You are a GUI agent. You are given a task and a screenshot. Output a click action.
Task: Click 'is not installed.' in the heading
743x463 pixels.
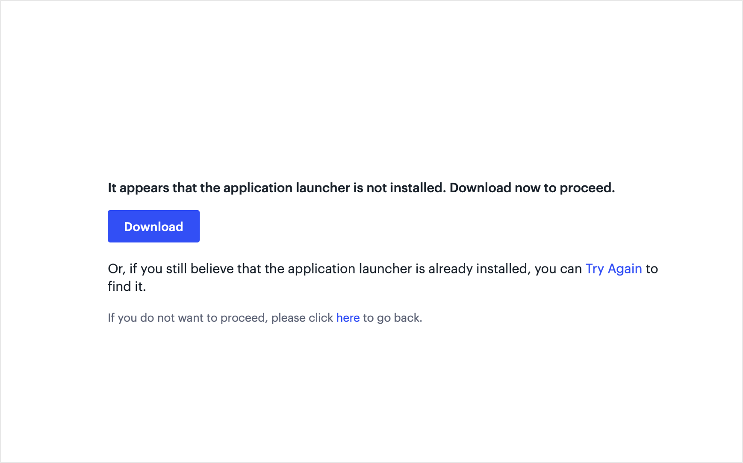[x=399, y=188]
